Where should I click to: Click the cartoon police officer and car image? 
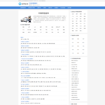tap(26, 19)
